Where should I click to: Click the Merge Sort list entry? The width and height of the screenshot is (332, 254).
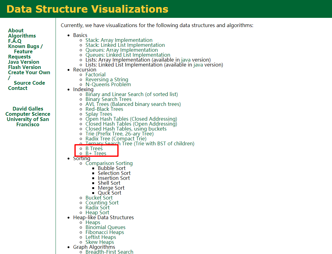[111, 188]
